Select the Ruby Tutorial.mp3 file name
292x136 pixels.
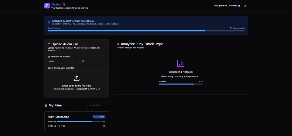tap(58, 117)
